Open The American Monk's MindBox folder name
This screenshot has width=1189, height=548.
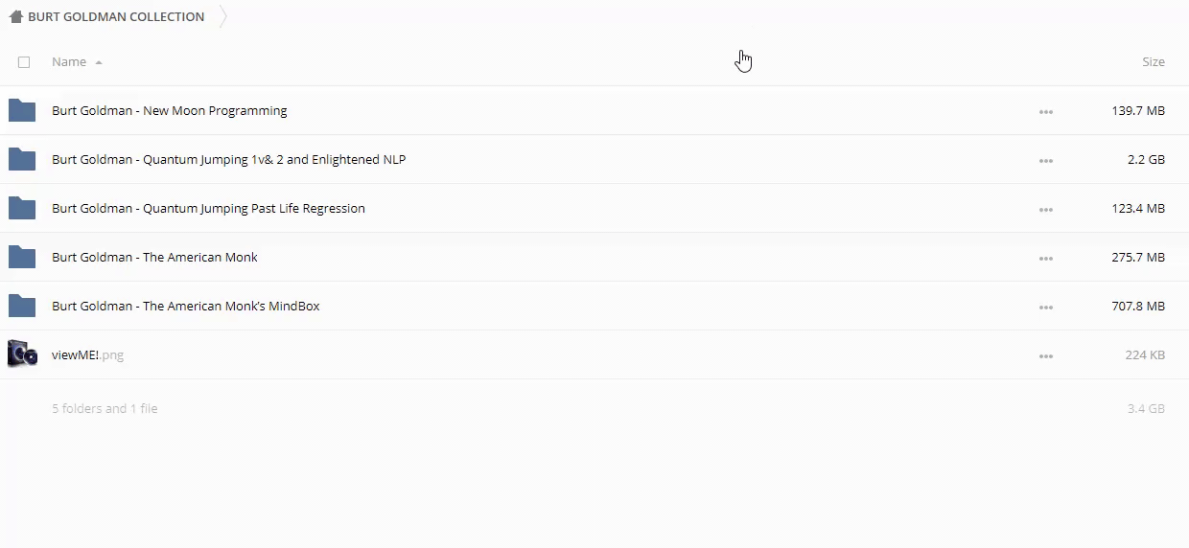pos(185,307)
